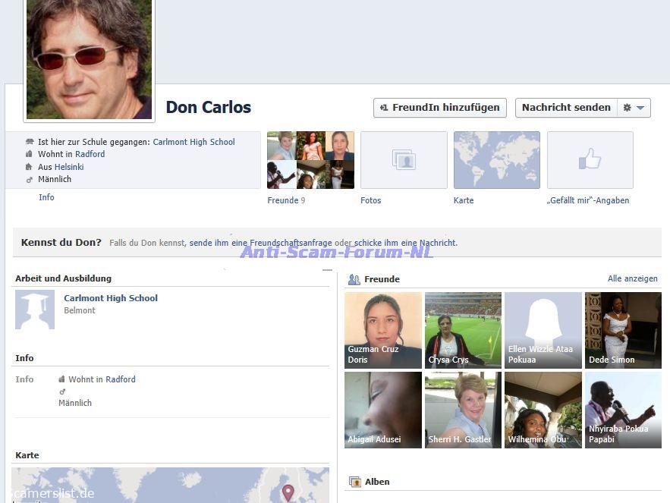Click the Alben section album icon
The width and height of the screenshot is (670, 503).
[354, 482]
